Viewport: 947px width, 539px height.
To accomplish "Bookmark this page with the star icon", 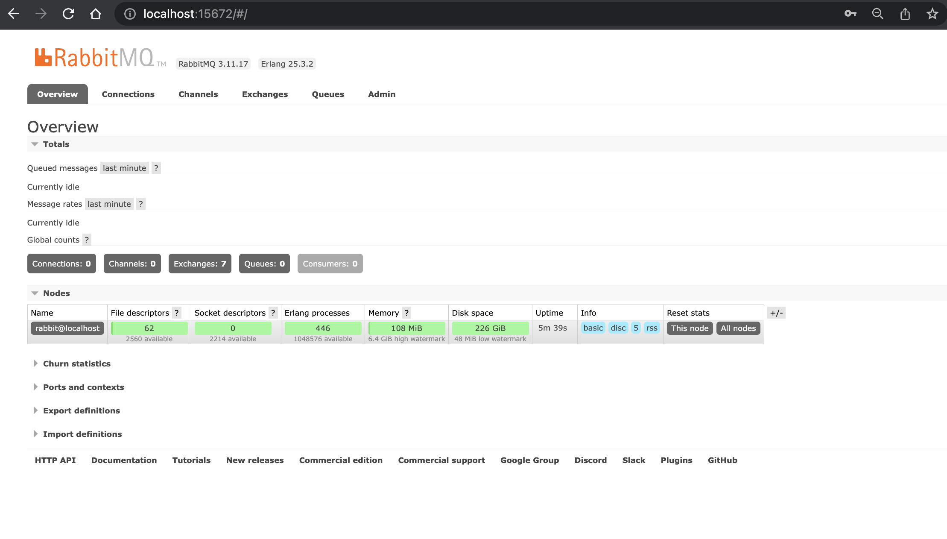I will (932, 14).
